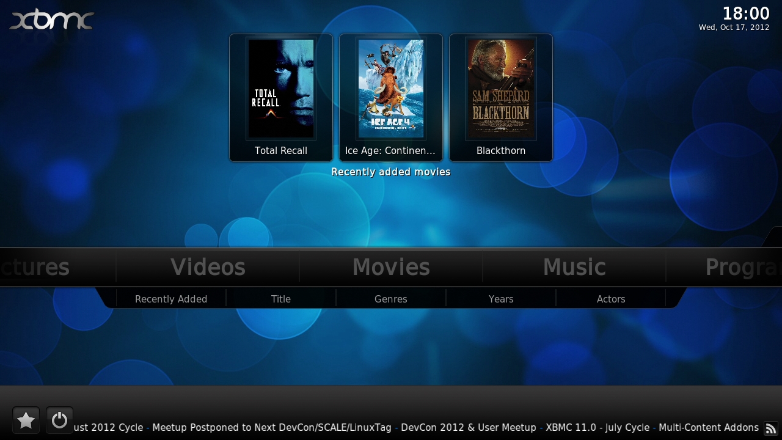Click the RSS feed icon
Screen dimensions: 782x440
pos(771,428)
